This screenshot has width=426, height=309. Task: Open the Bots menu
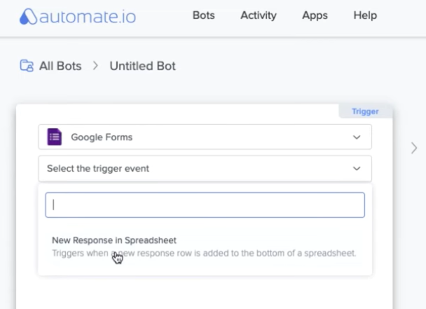[x=203, y=15]
